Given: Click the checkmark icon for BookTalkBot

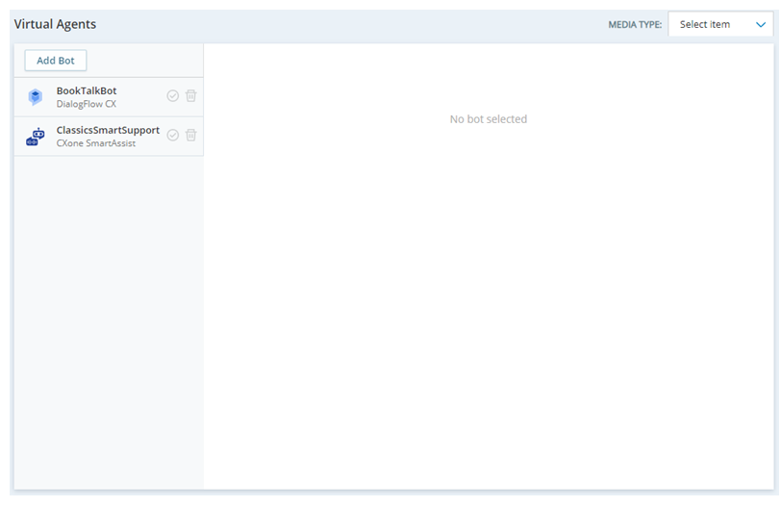Looking at the screenshot, I should 173,95.
